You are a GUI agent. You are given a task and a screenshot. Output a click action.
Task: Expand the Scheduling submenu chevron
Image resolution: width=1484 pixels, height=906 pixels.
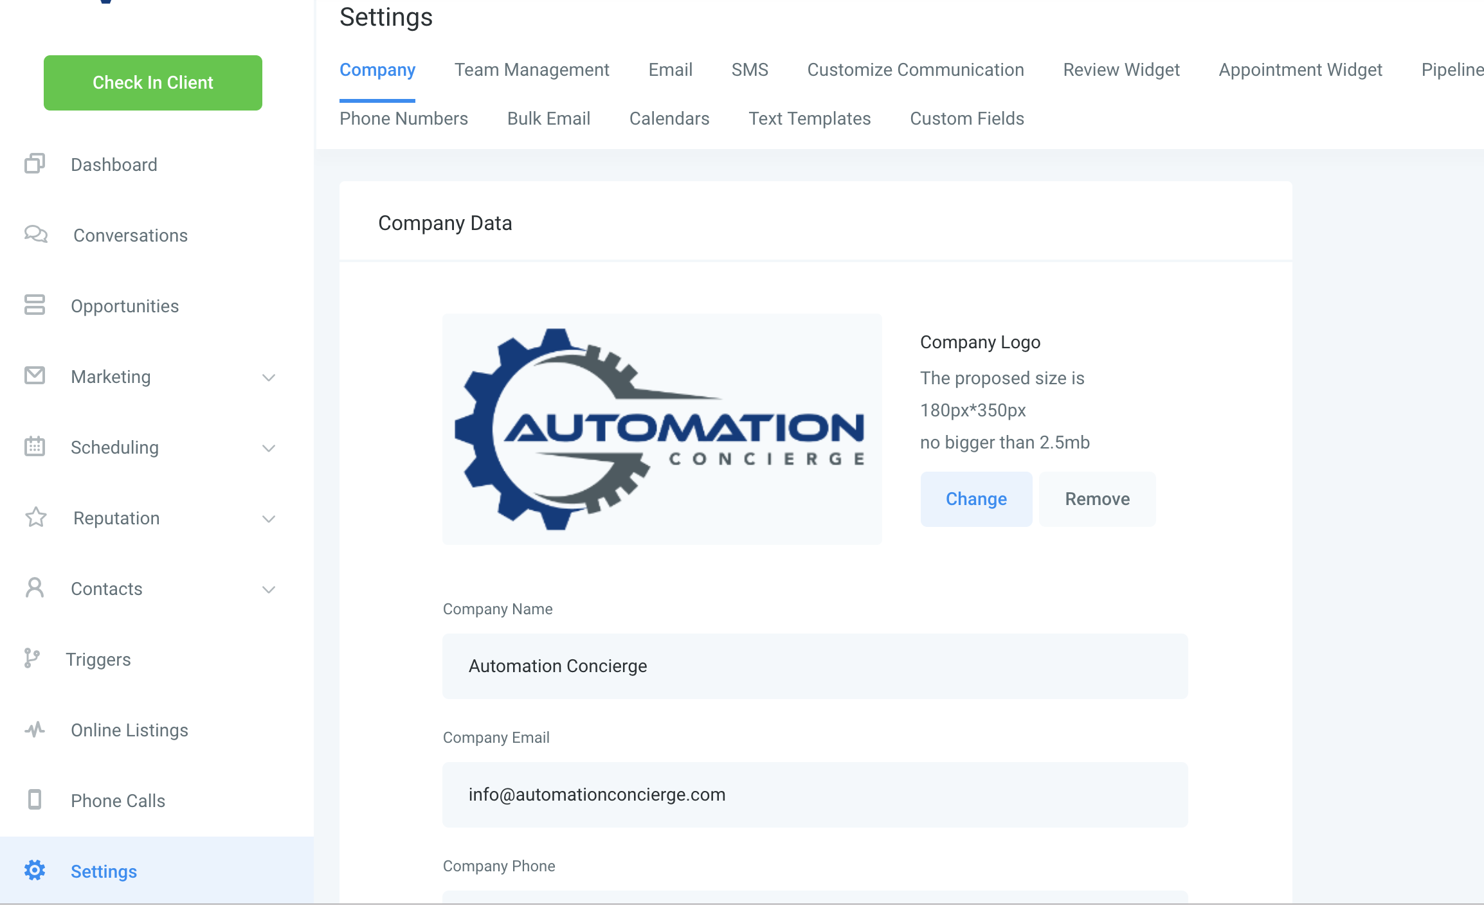pos(269,449)
